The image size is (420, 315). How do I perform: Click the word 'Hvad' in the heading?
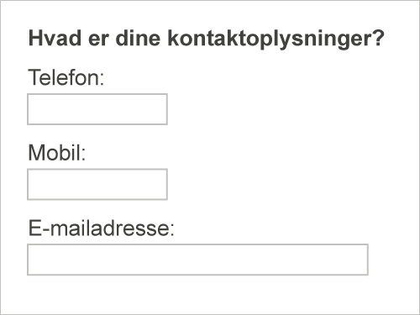coord(55,38)
